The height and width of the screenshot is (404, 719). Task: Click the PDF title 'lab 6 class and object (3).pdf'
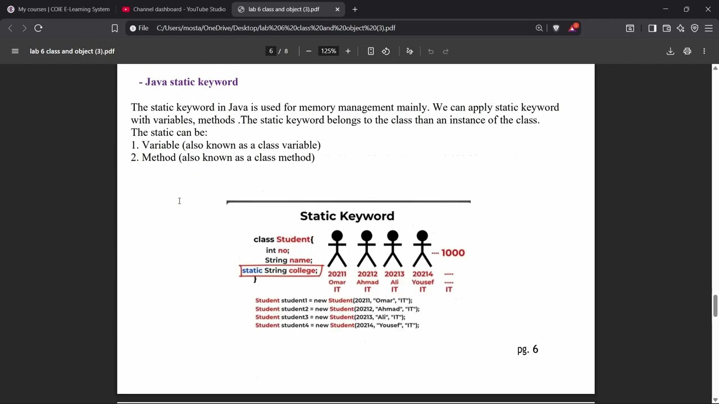pos(72,51)
